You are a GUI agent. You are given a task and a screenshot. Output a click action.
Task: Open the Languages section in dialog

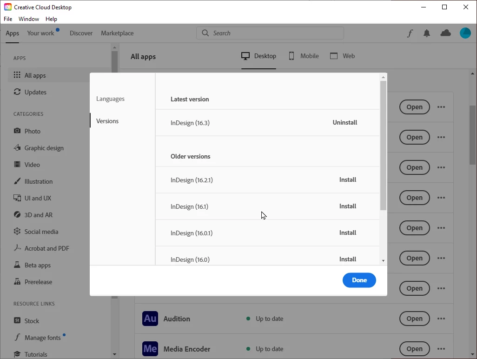click(110, 99)
